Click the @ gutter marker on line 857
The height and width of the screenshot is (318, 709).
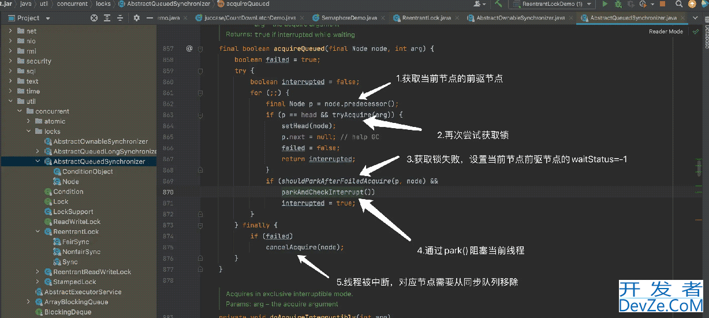[x=189, y=48]
